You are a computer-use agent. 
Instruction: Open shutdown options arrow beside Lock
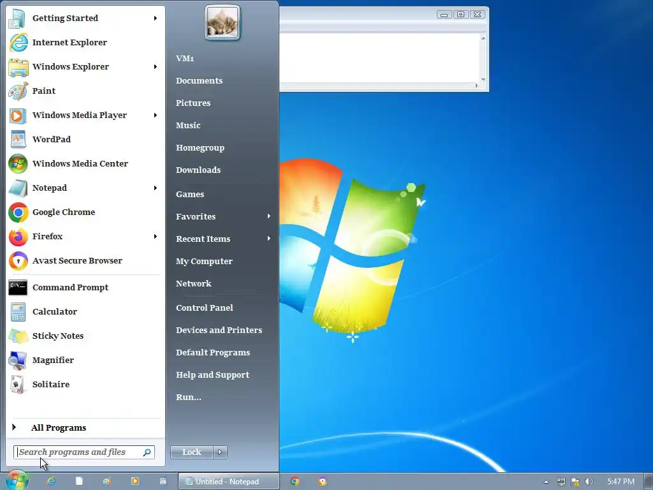[220, 452]
